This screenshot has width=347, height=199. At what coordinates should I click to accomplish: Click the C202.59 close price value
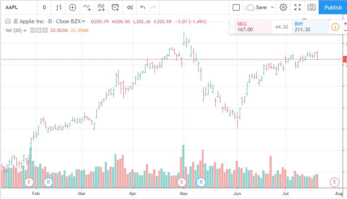coord(163,22)
